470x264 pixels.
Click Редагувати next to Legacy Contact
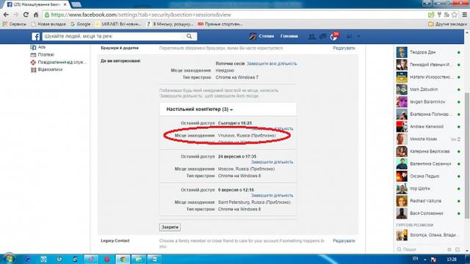(344, 241)
